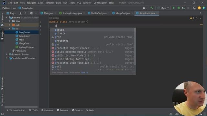207x116 pixels.
Task: Open TODO tool window
Action: [x=33, y=110]
